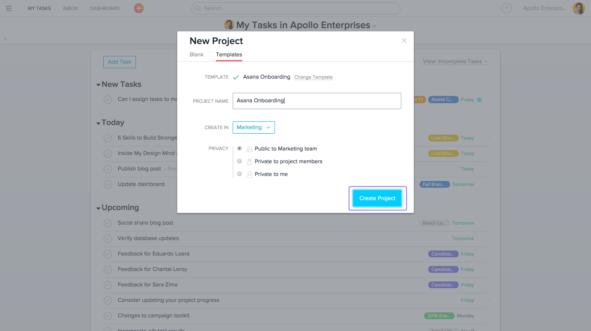Screen dimensions: 591x331
Task: Open the Create In Marketing dropdown
Action: [254, 127]
